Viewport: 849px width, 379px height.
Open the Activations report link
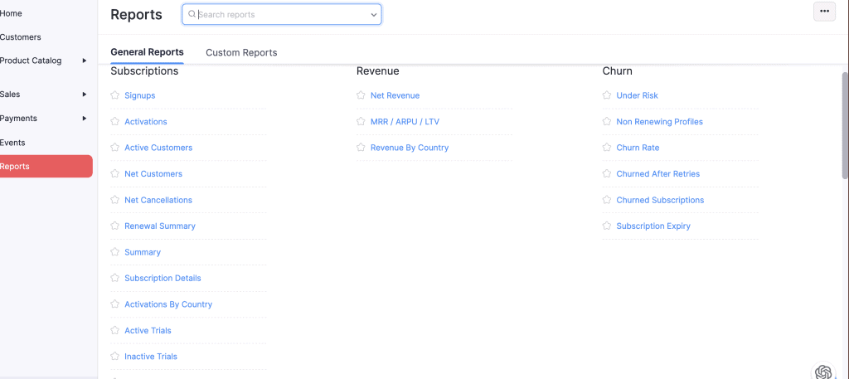(146, 121)
